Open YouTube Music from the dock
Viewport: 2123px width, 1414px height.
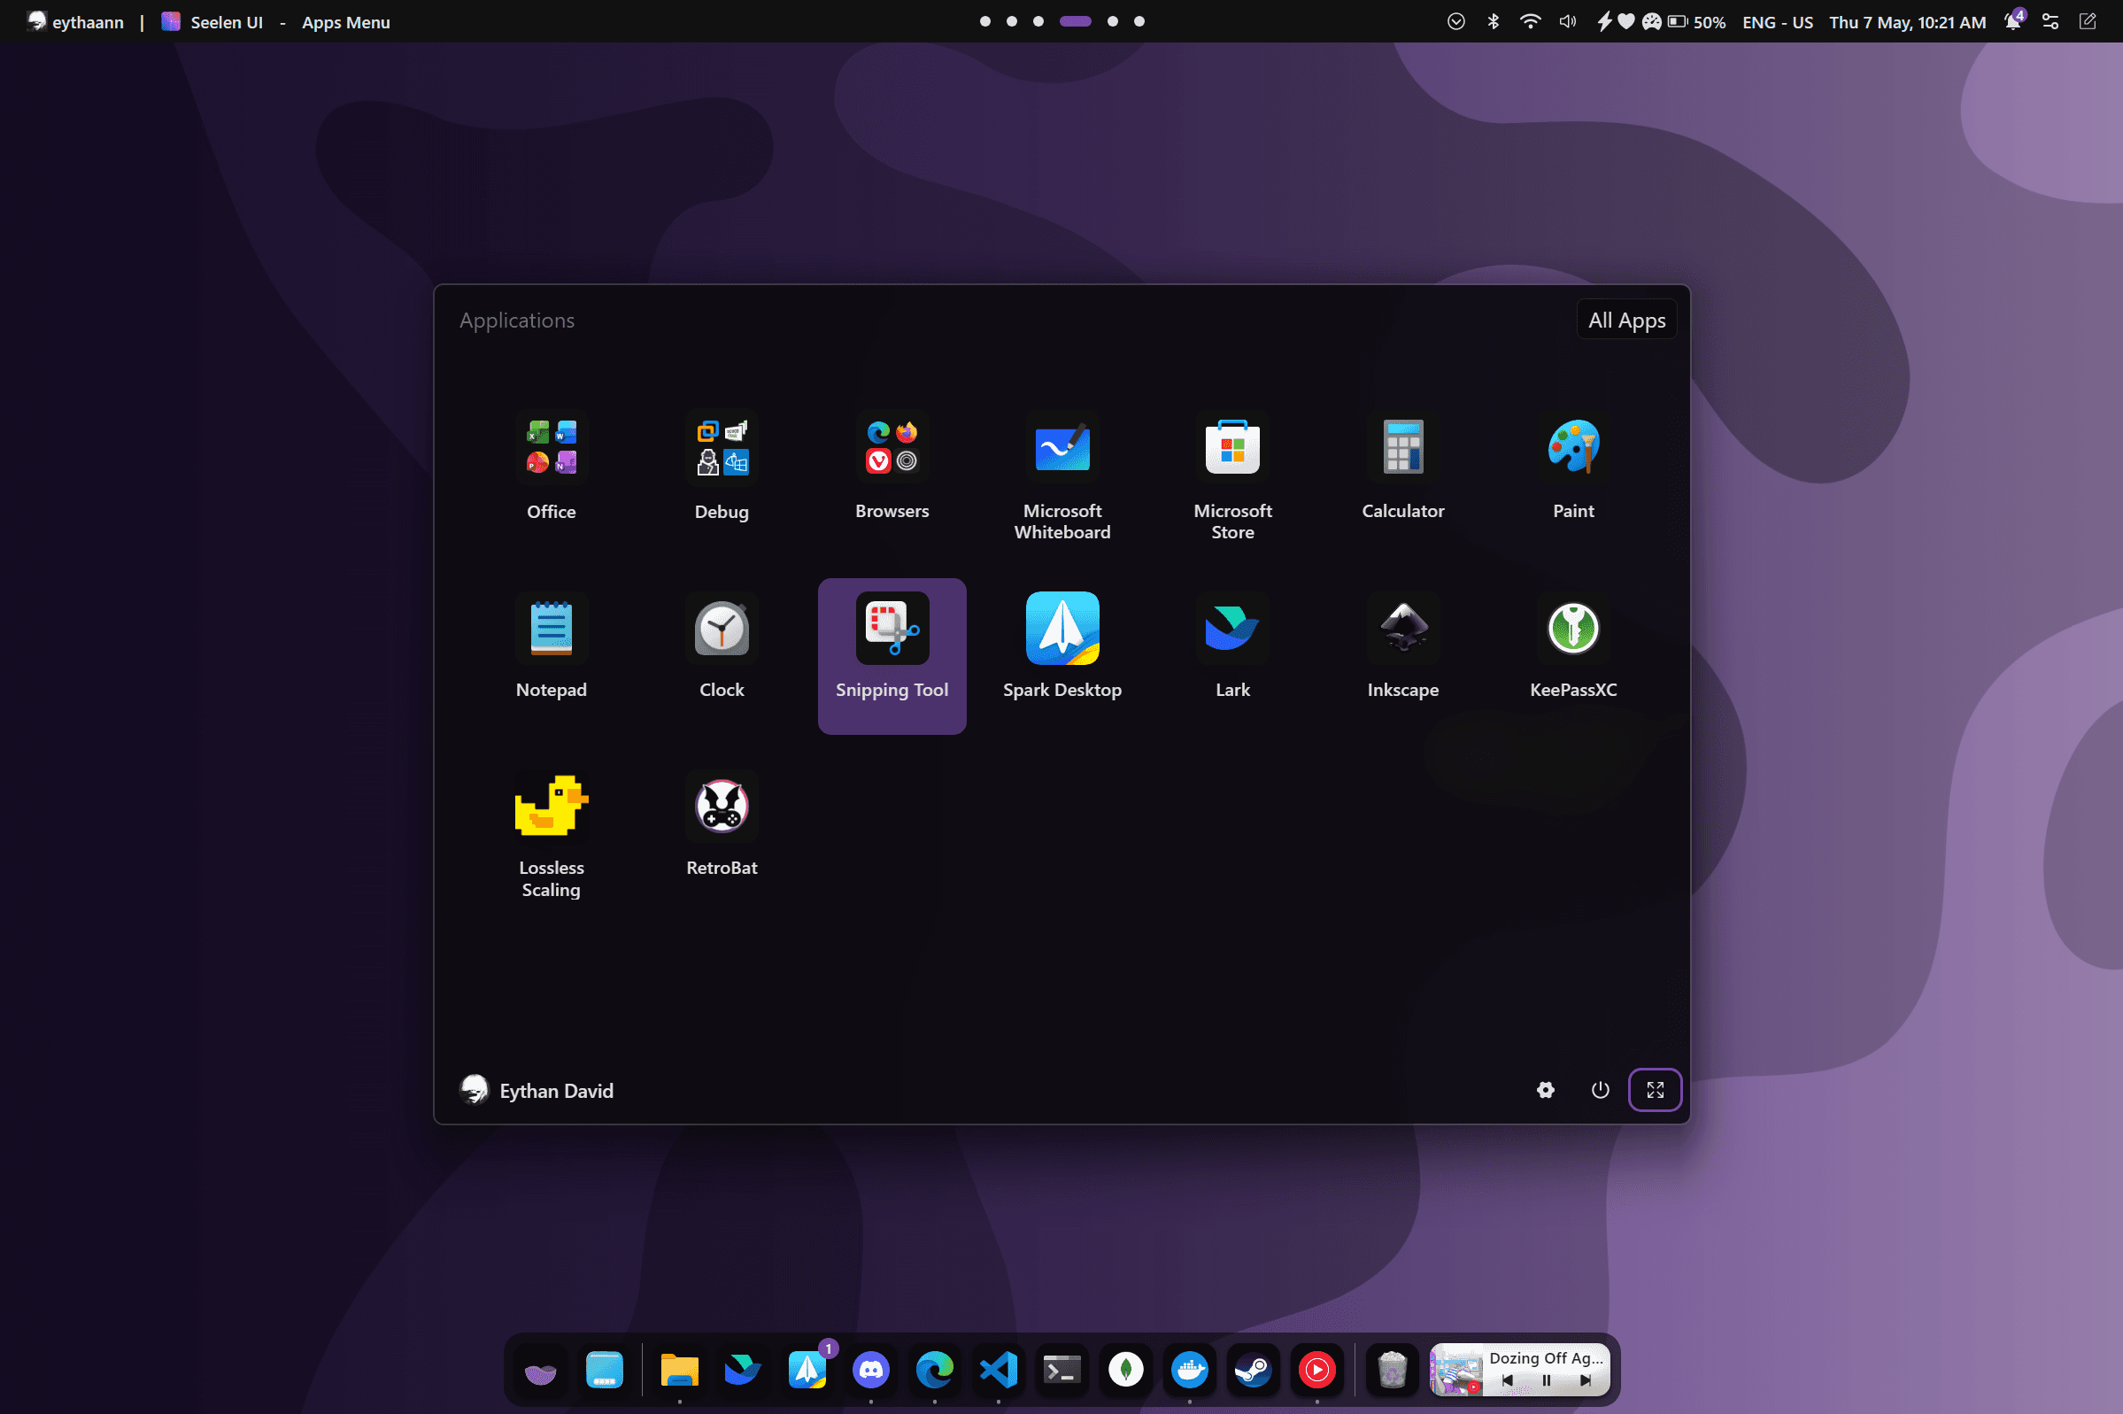pos(1316,1369)
